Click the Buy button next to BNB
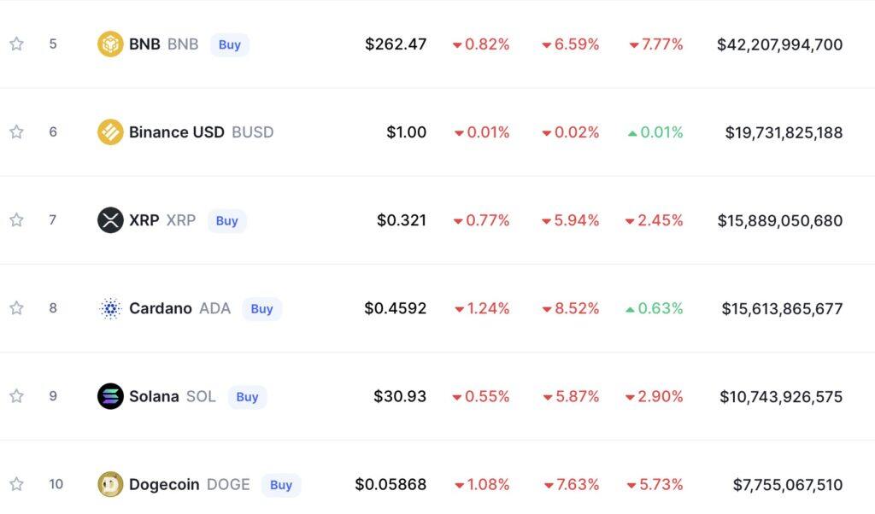Screen dimensions: 875x514 click(229, 44)
